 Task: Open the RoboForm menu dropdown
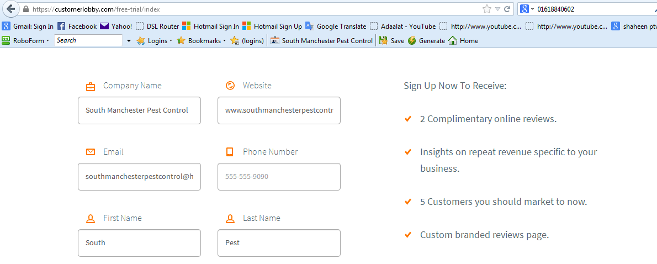pos(25,40)
